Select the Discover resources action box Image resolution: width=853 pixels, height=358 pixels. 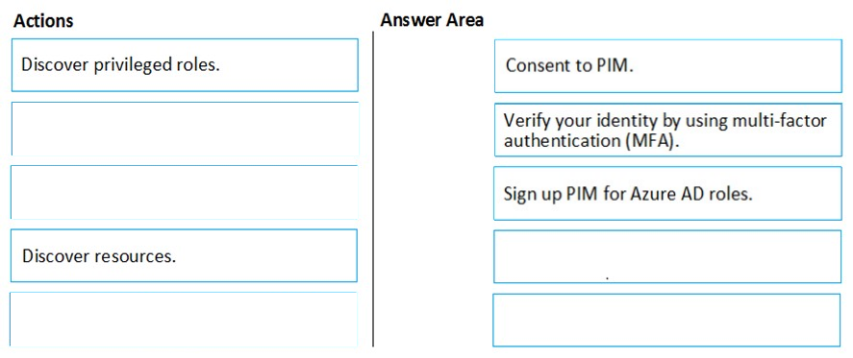(184, 255)
